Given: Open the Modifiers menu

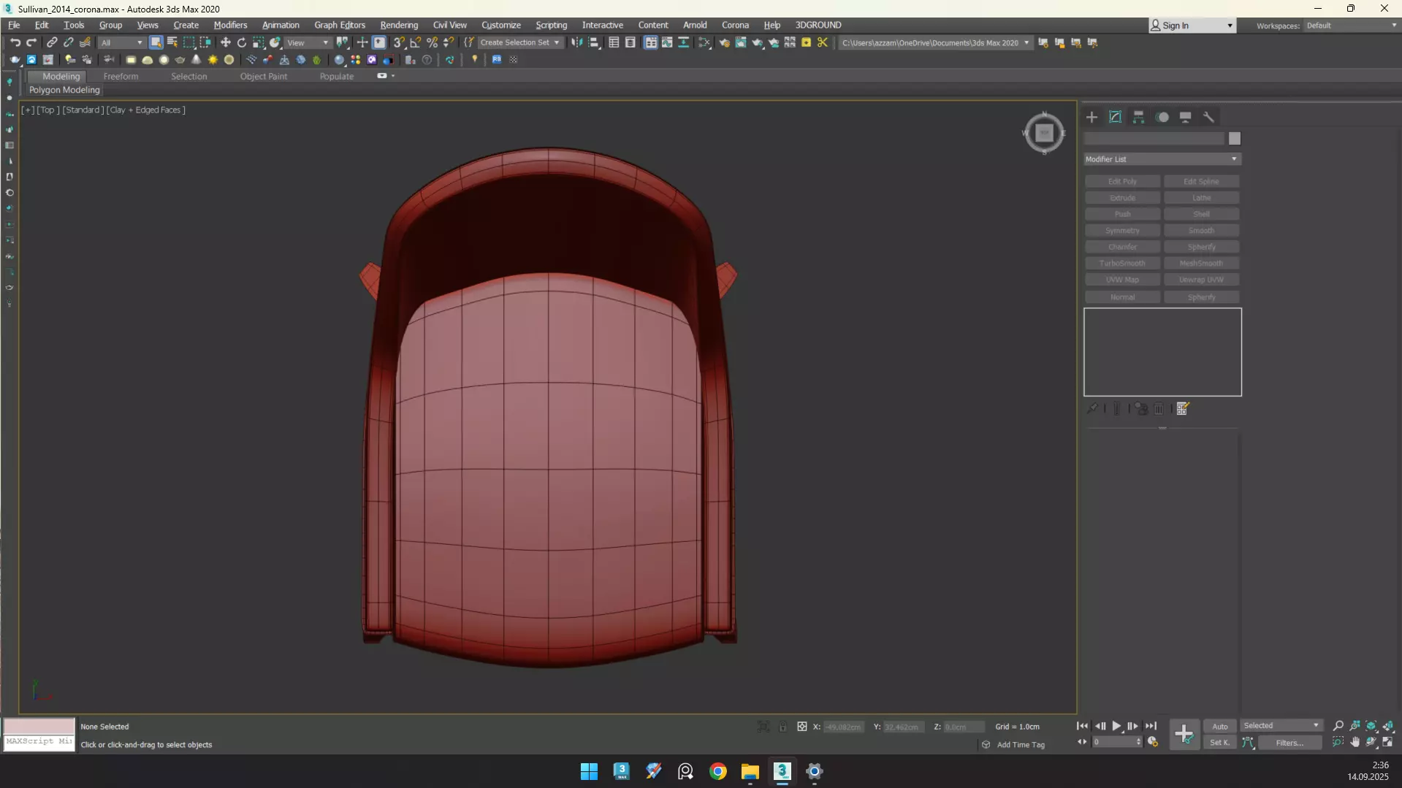Looking at the screenshot, I should [x=230, y=25].
